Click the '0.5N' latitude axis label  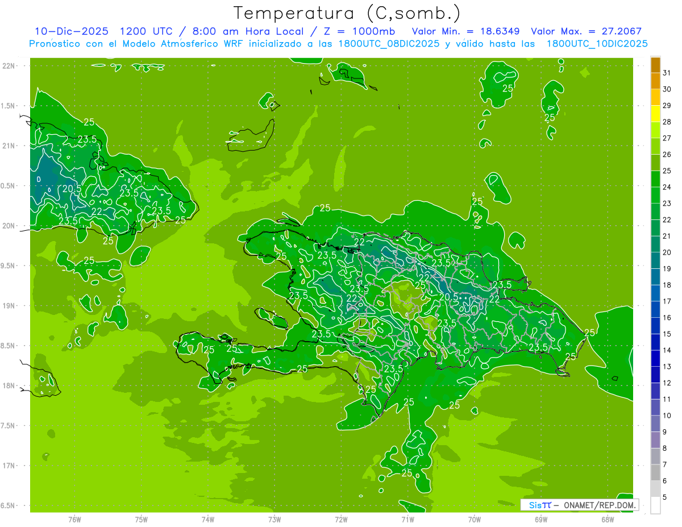click(x=9, y=186)
